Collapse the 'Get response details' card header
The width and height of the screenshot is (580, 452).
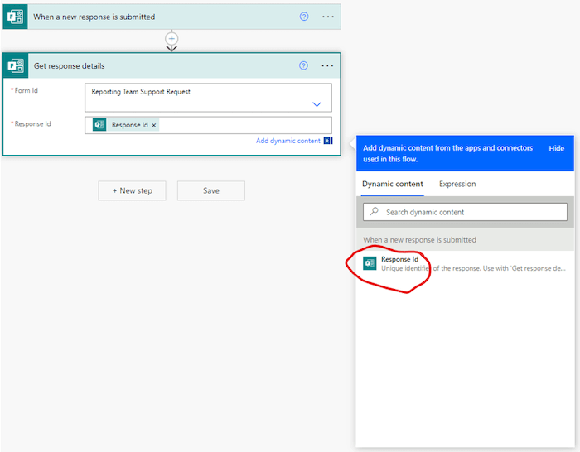172,65
